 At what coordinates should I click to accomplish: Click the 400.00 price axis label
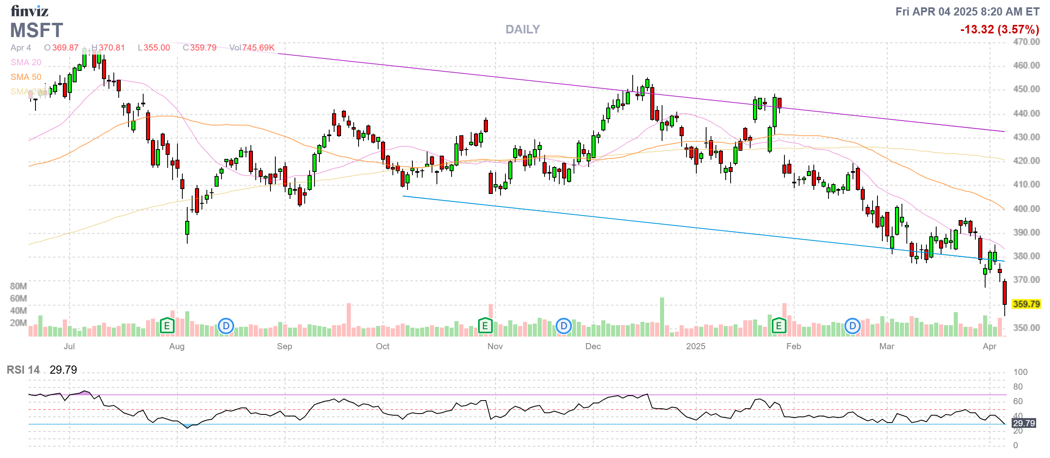1026,209
